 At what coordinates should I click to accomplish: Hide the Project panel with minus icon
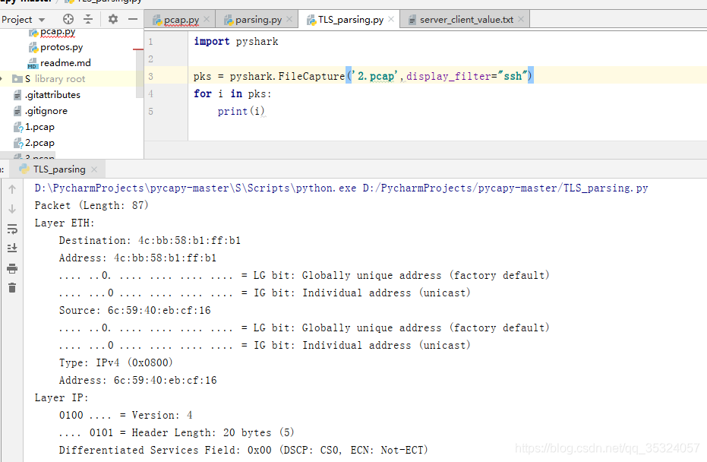click(x=133, y=19)
